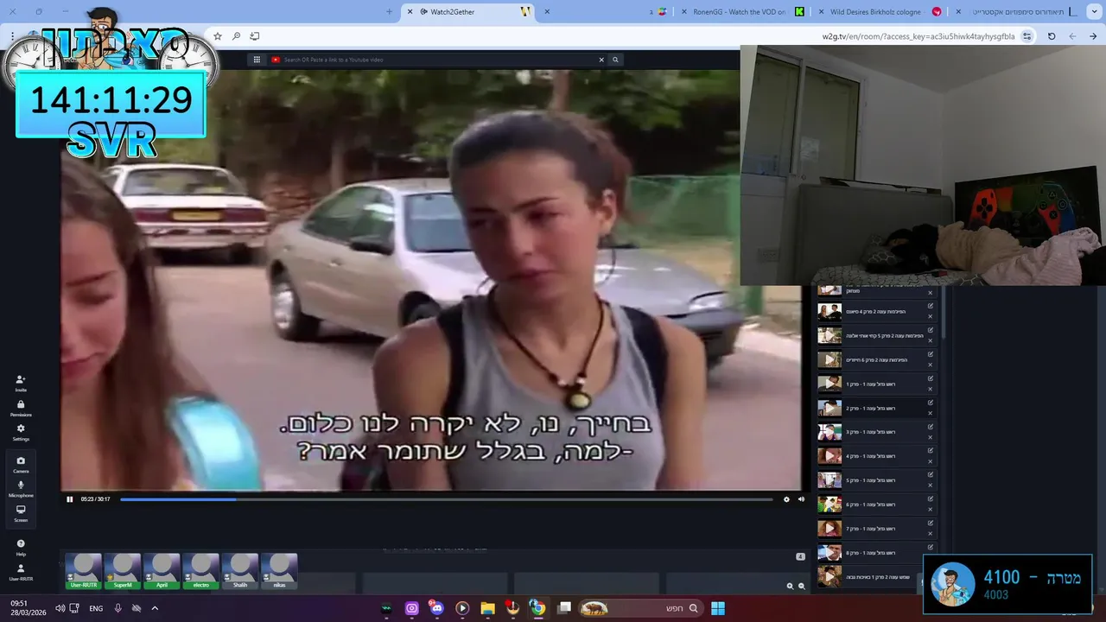Open the player settings gear icon
The width and height of the screenshot is (1106, 622).
pyautogui.click(x=786, y=499)
